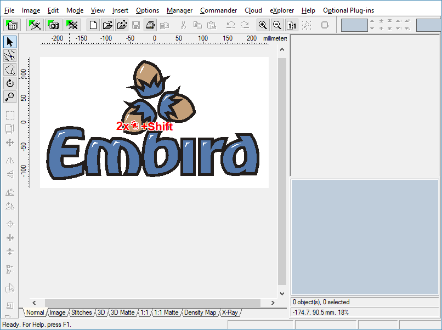
Task: Click the printer icon
Action: (x=150, y=25)
